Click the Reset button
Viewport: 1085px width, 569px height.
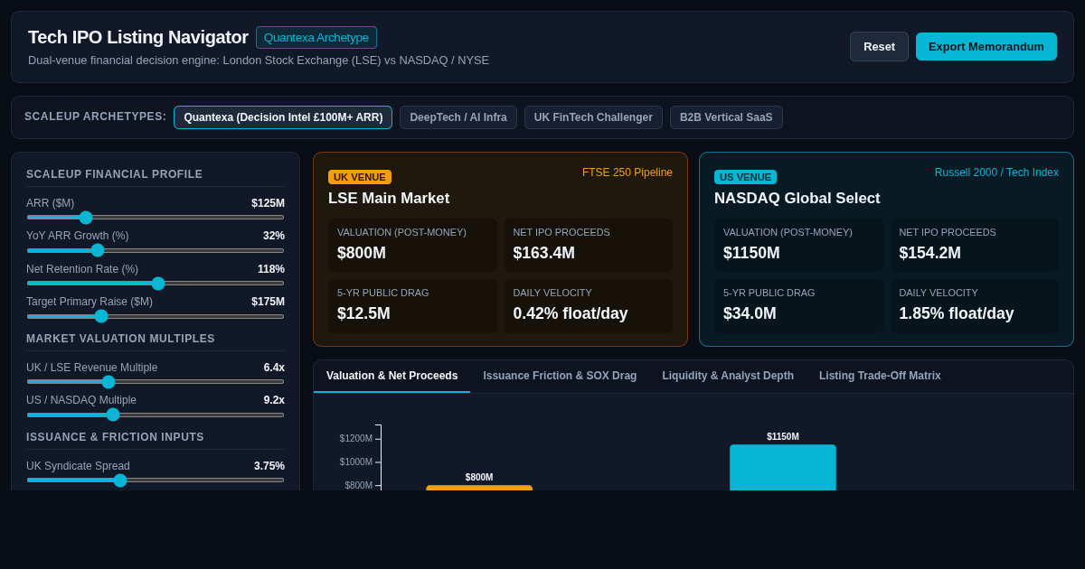(x=879, y=46)
